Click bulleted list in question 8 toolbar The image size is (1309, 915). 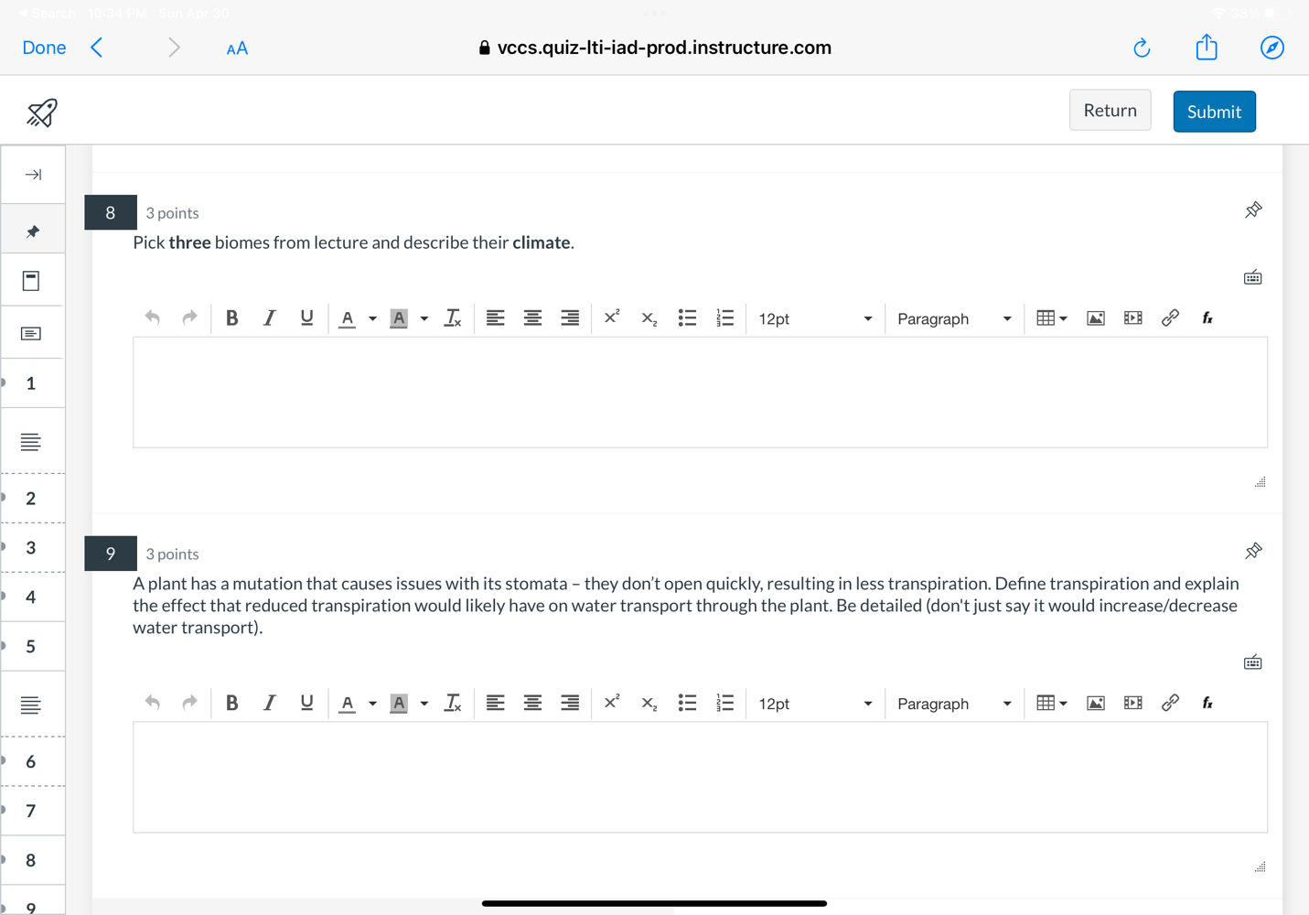[687, 318]
